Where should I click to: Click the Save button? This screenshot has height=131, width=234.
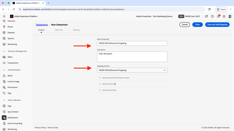point(197,25)
